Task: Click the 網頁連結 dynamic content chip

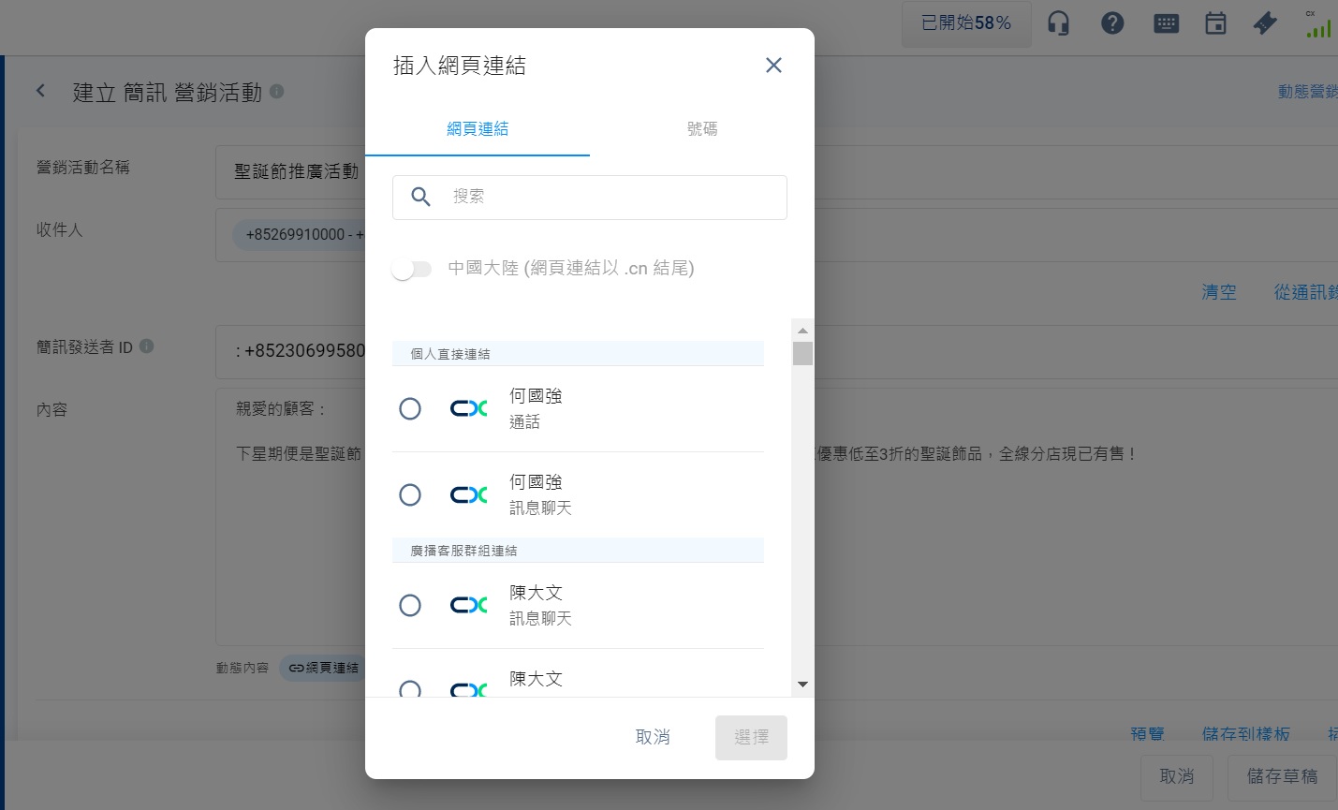Action: (x=323, y=668)
